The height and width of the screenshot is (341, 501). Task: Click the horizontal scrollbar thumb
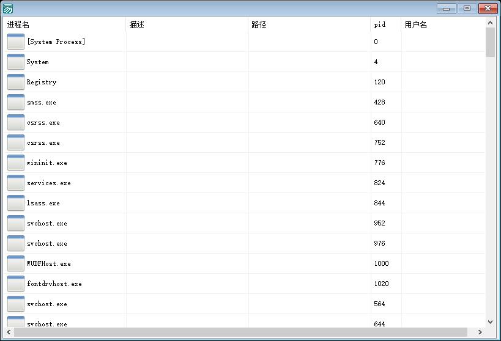click(240, 332)
